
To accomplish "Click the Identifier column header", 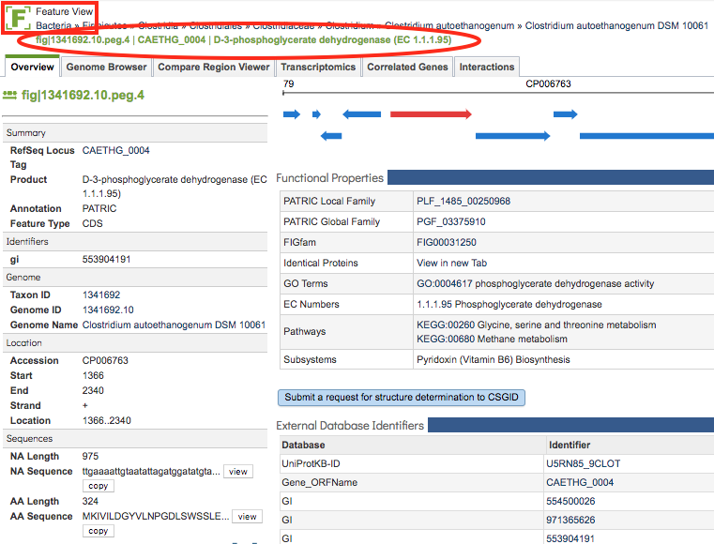I will pyautogui.click(x=570, y=445).
